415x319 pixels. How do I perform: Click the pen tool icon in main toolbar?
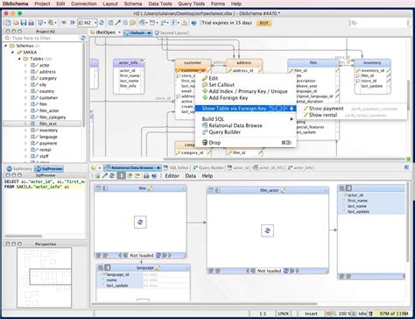[117, 23]
